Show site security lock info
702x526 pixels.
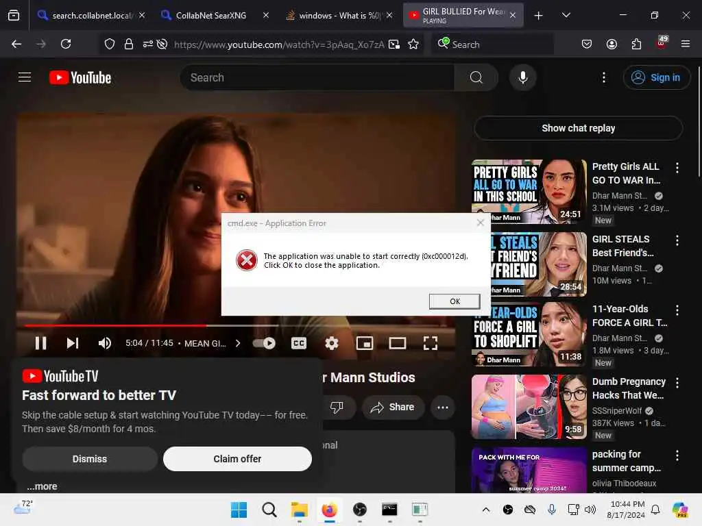128,44
